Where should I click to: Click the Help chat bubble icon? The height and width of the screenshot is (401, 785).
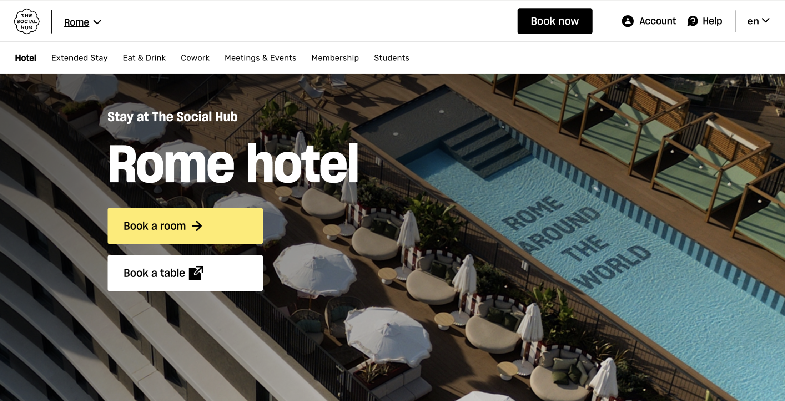click(x=693, y=21)
